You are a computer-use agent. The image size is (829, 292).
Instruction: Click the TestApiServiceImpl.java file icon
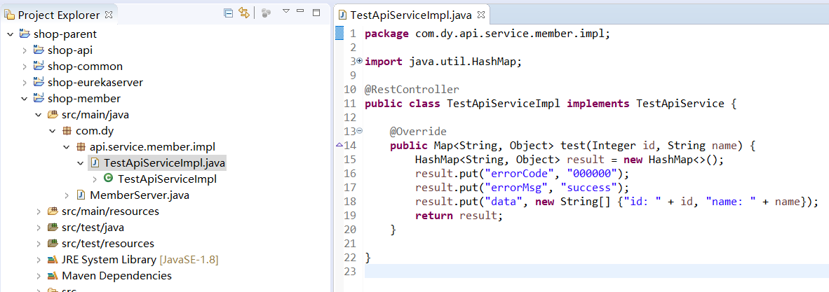click(x=95, y=163)
